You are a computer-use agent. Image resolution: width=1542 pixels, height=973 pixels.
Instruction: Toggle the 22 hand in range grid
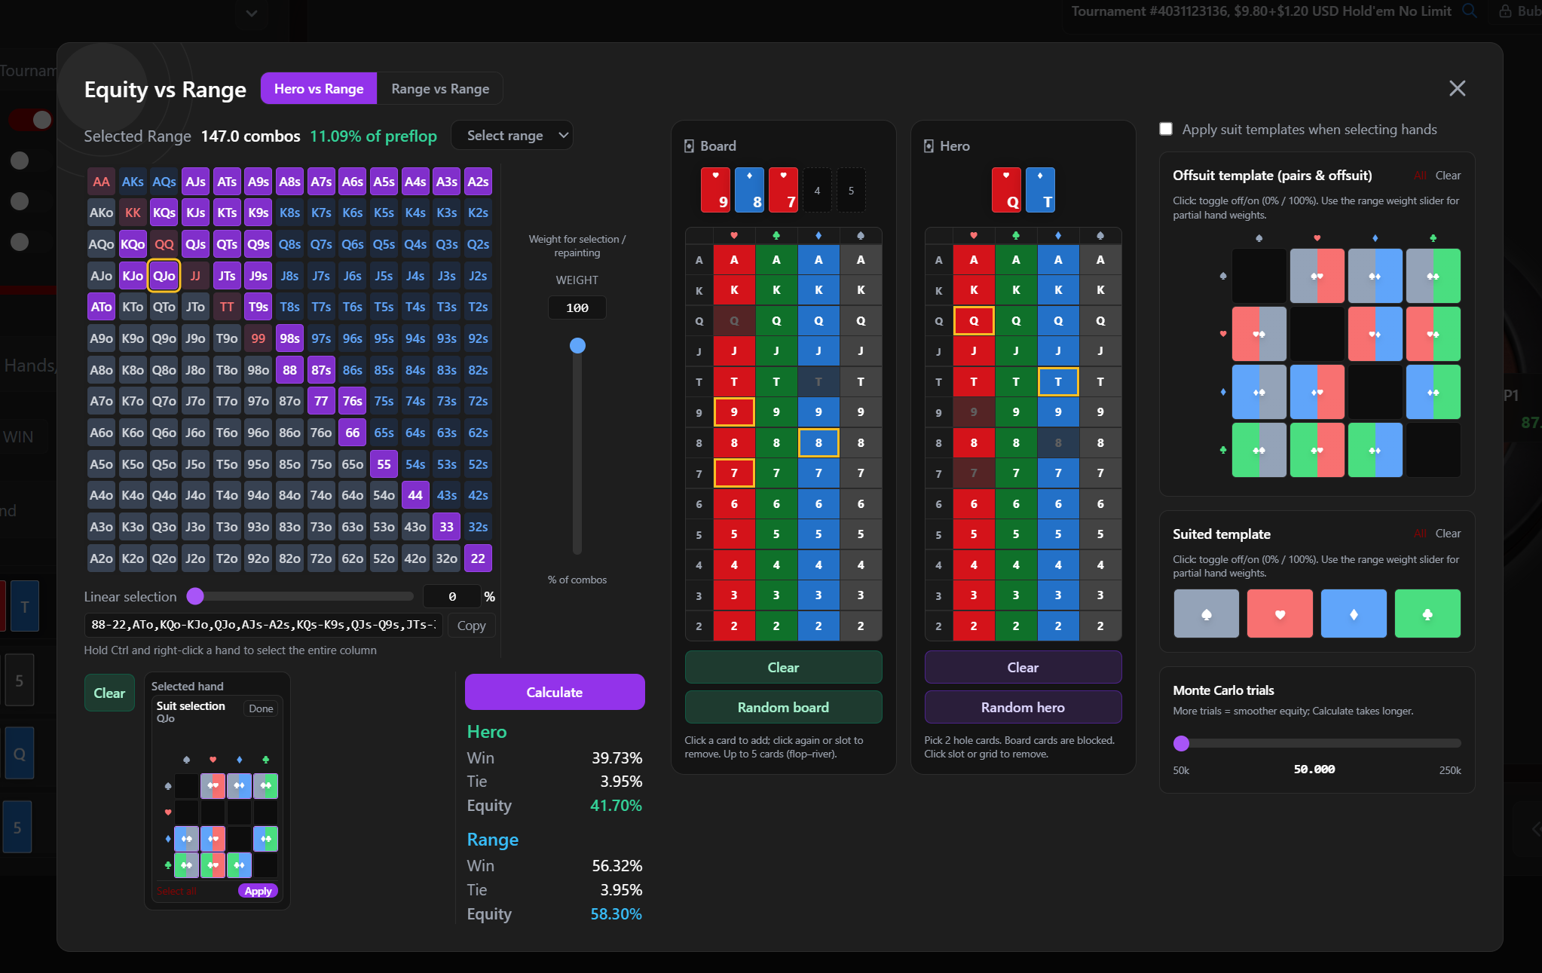tap(478, 558)
